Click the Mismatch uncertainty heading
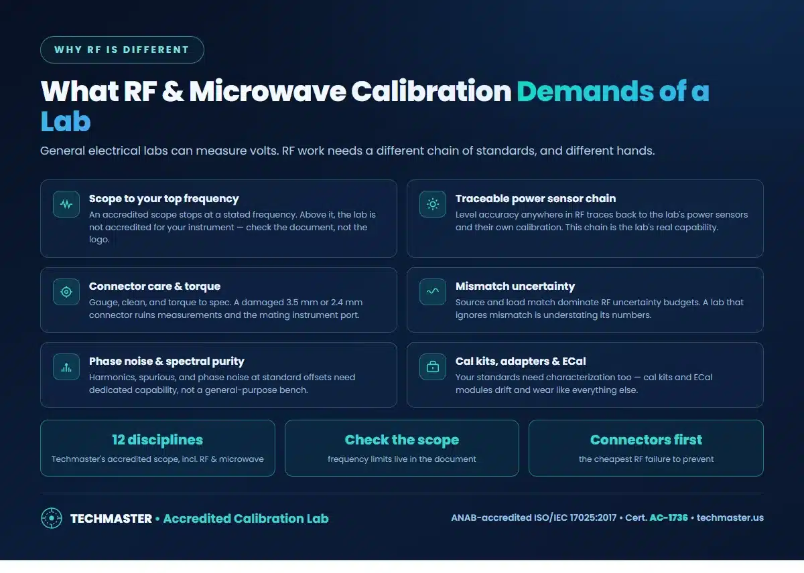This screenshot has height=573, width=804. click(515, 286)
